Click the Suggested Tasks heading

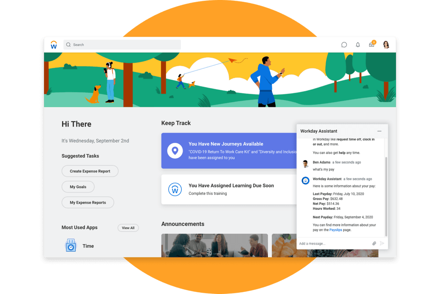(80, 156)
